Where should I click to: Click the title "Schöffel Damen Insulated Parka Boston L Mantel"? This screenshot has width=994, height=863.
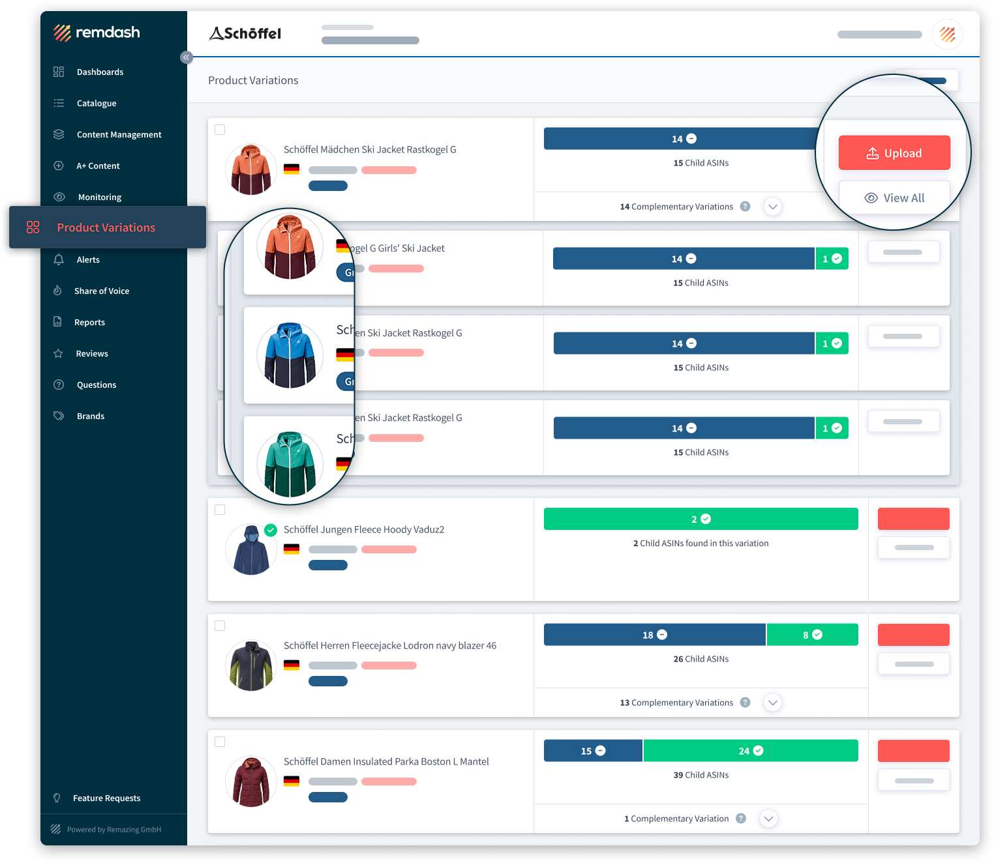click(x=386, y=762)
